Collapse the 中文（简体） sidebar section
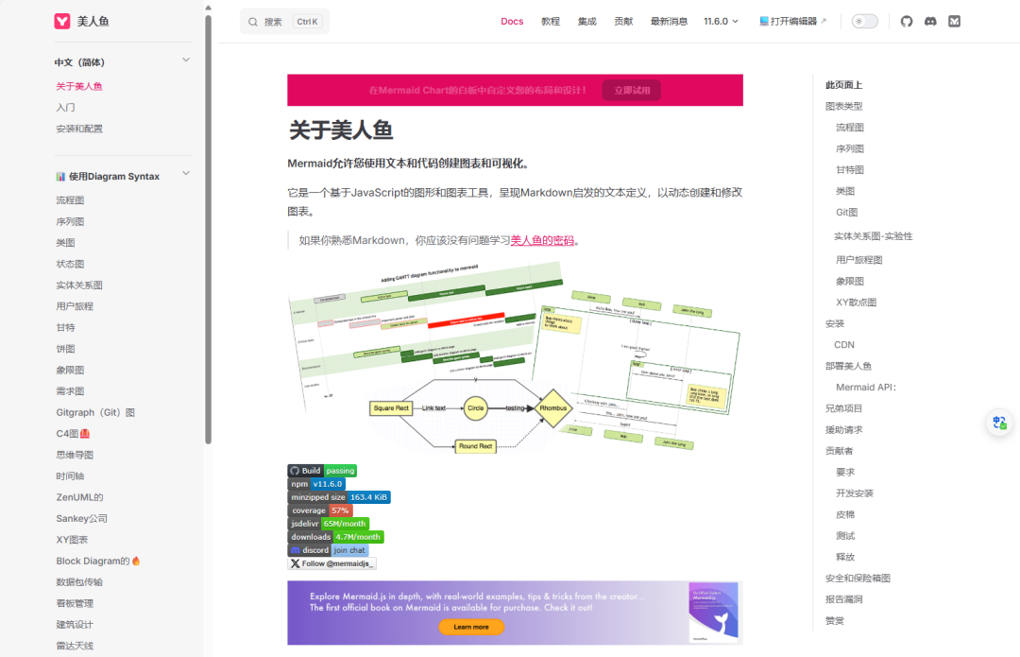 pyautogui.click(x=186, y=60)
